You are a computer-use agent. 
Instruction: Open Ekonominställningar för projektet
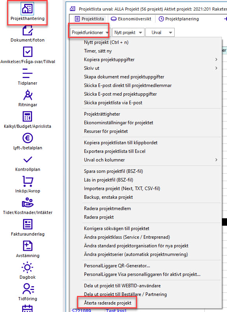118,123
